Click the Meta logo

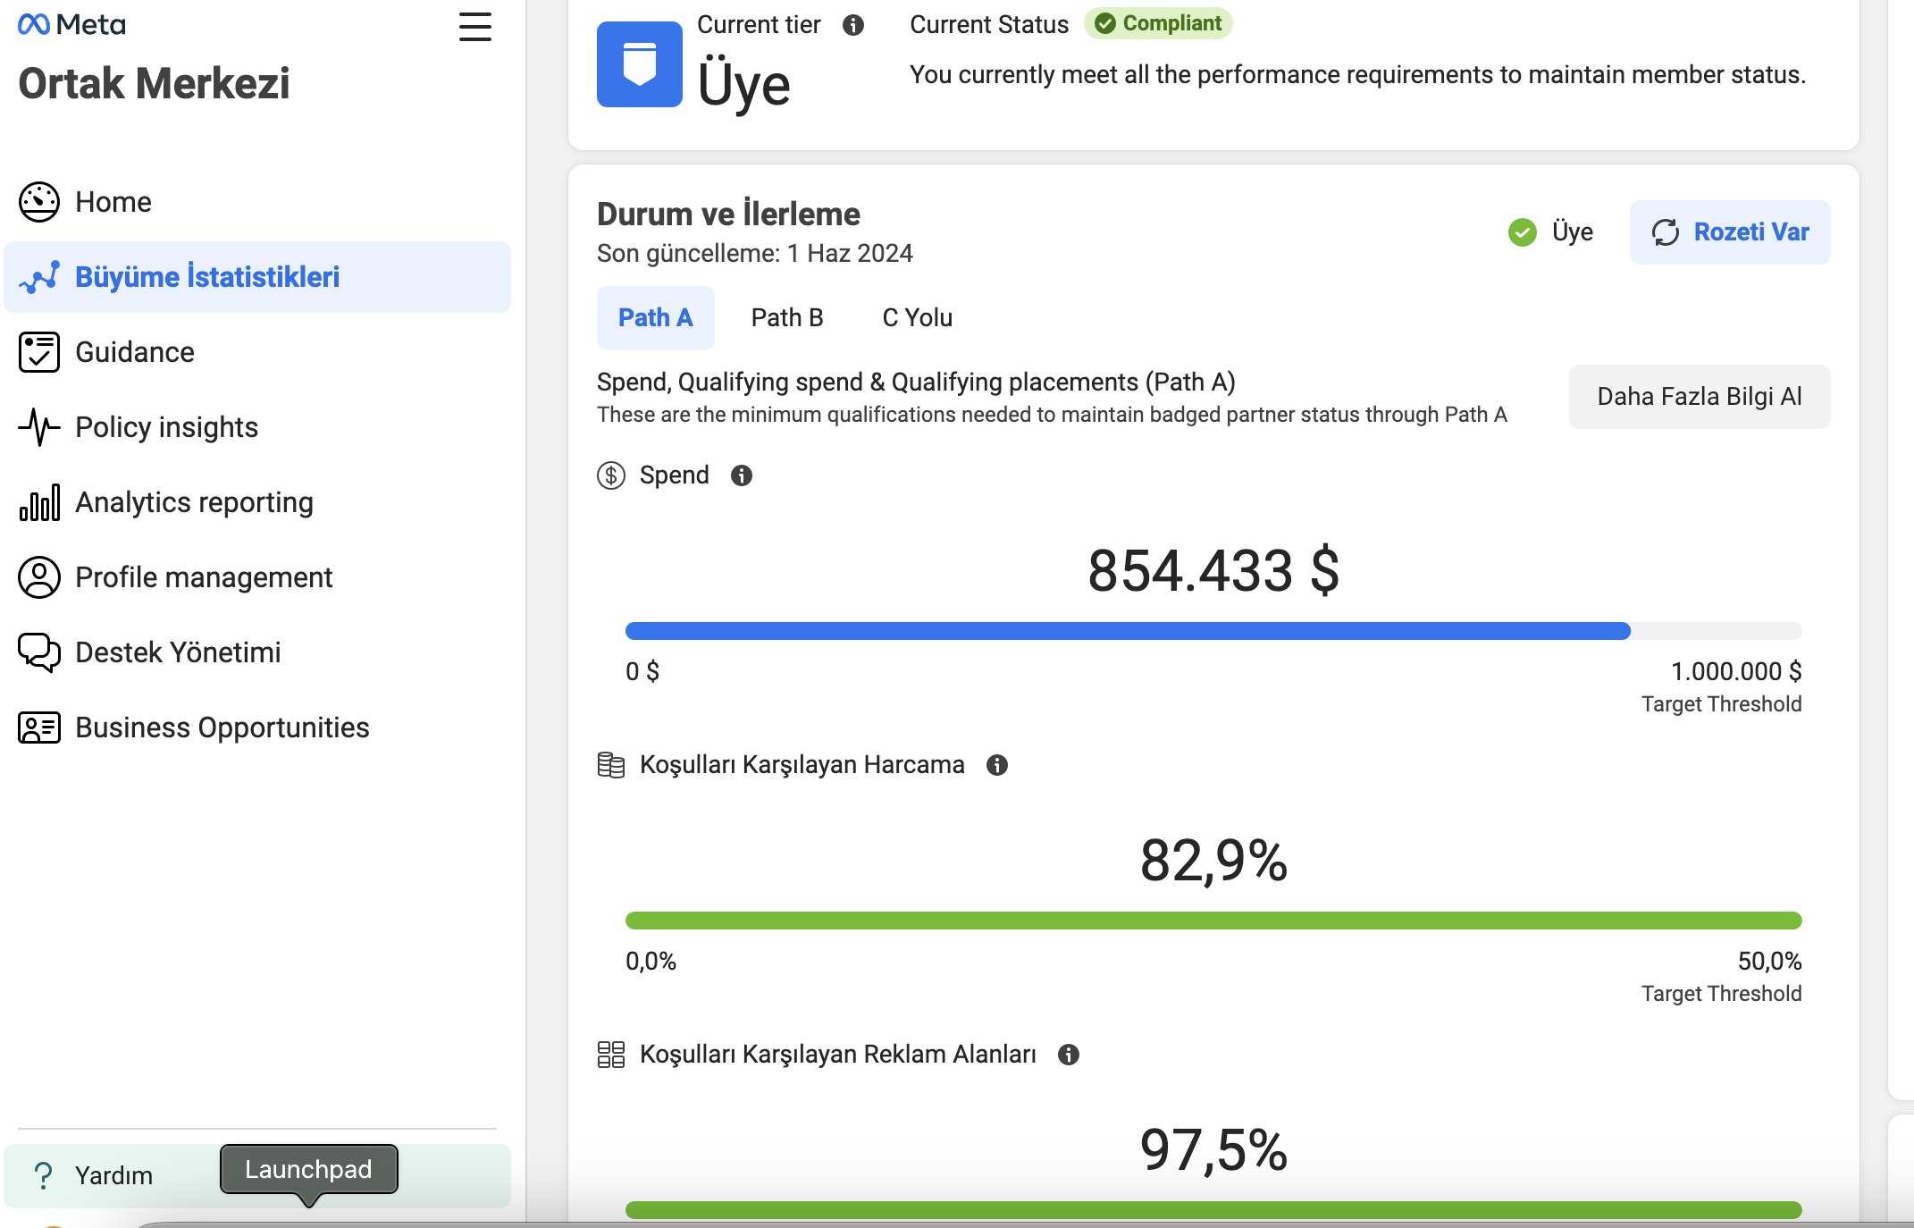tap(71, 24)
